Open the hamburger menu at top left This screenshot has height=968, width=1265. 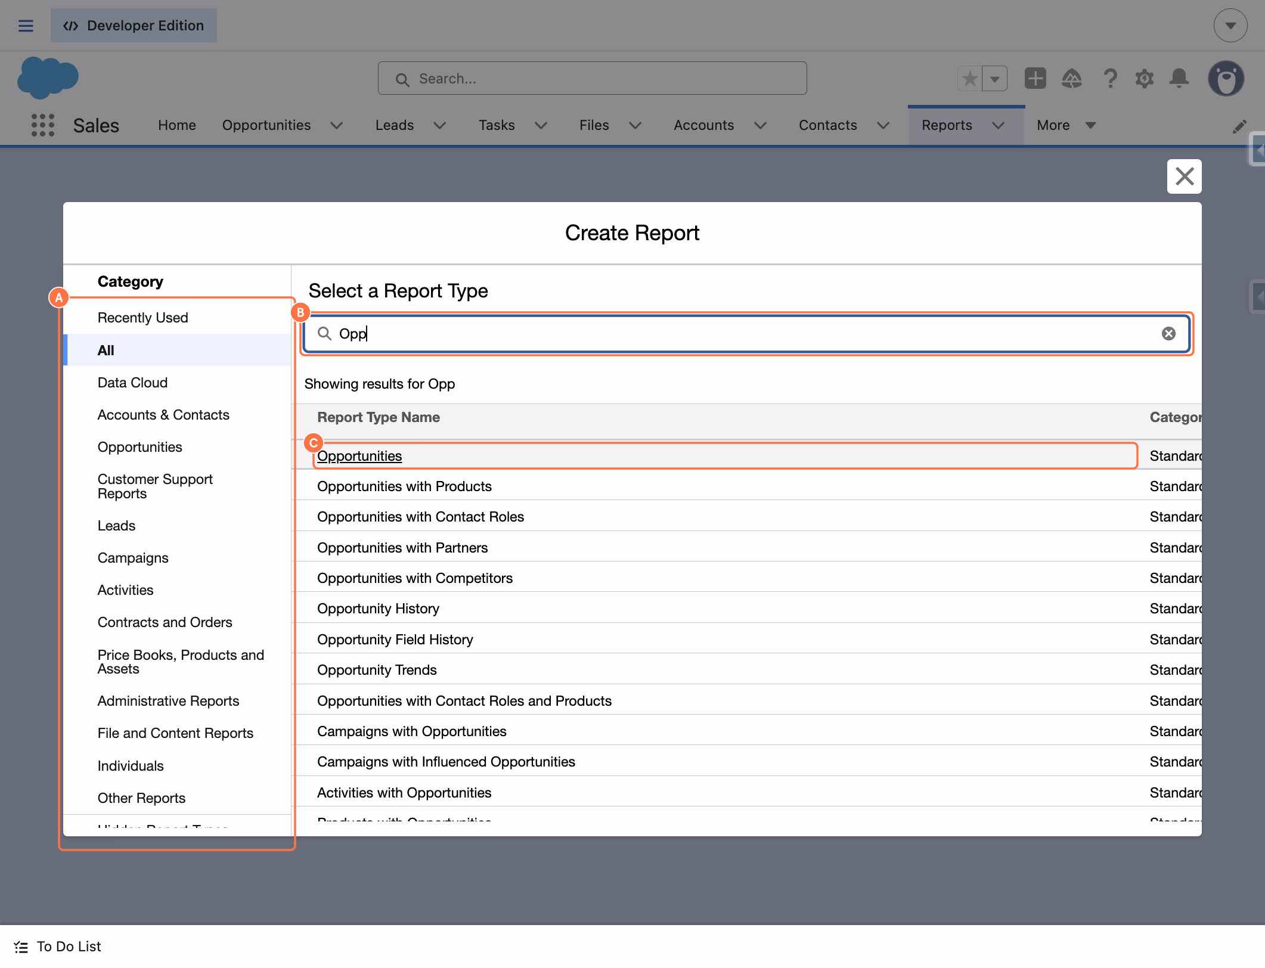point(26,26)
